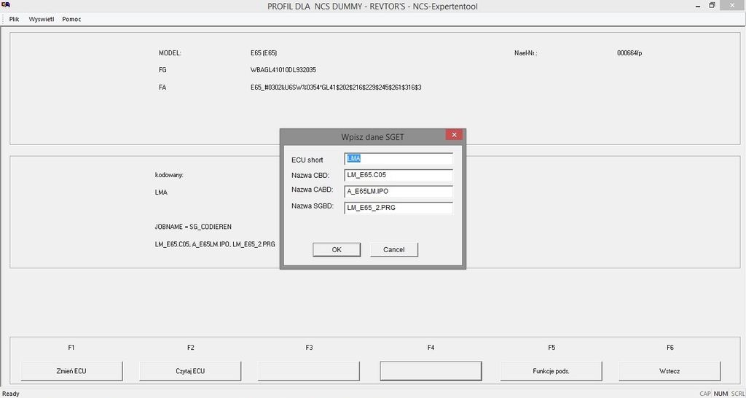Click the Ready status bar text
746x398 pixels.
11,394
